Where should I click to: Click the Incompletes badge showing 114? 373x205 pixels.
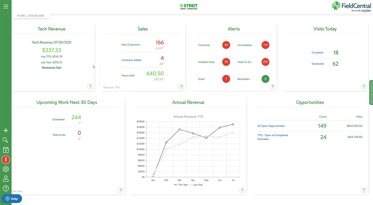265,45
